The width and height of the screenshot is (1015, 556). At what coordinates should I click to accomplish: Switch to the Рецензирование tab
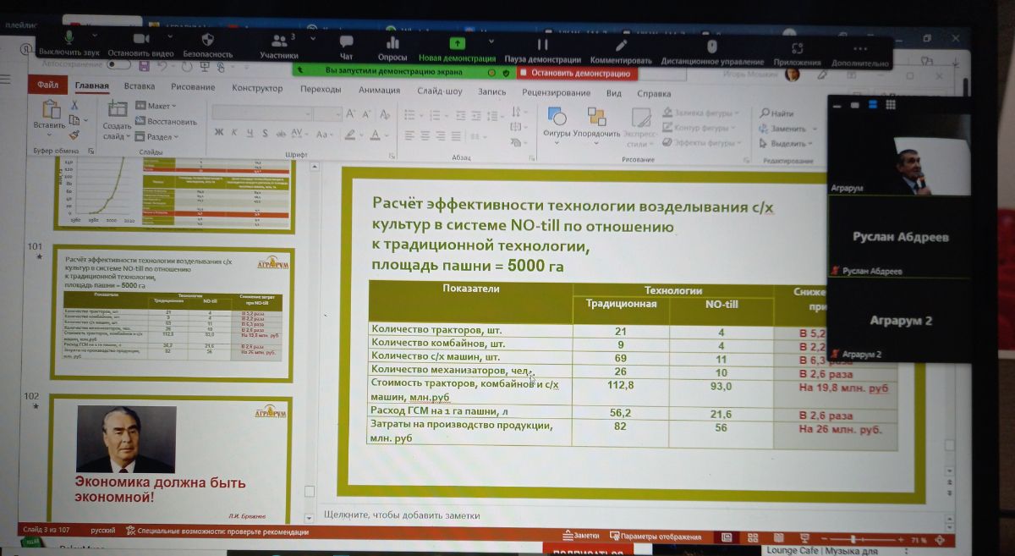click(x=556, y=92)
